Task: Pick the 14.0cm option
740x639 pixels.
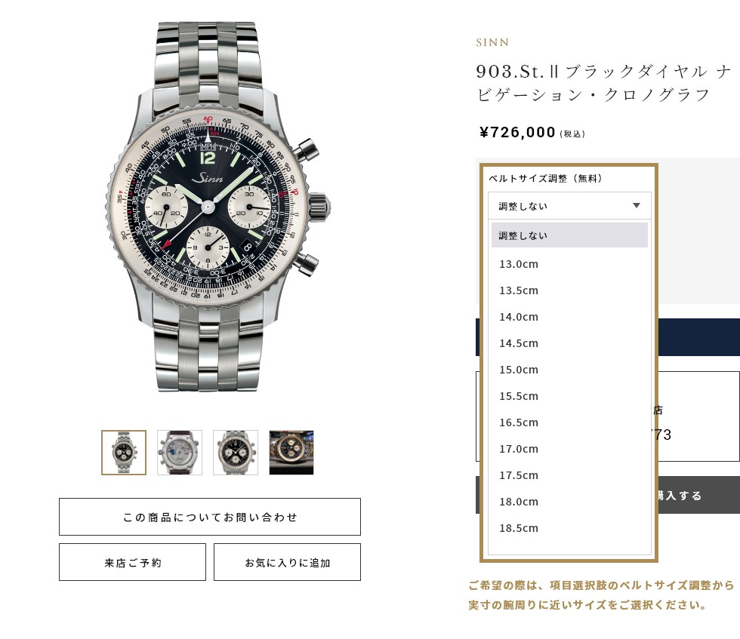Action: tap(569, 317)
